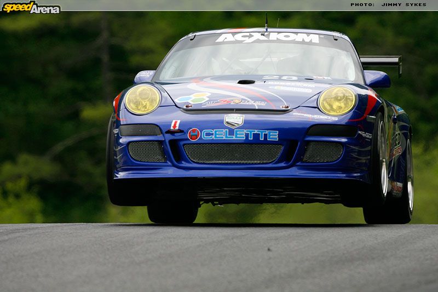
Task: Click the colorful flower logo on hood
Action: click(193, 98)
